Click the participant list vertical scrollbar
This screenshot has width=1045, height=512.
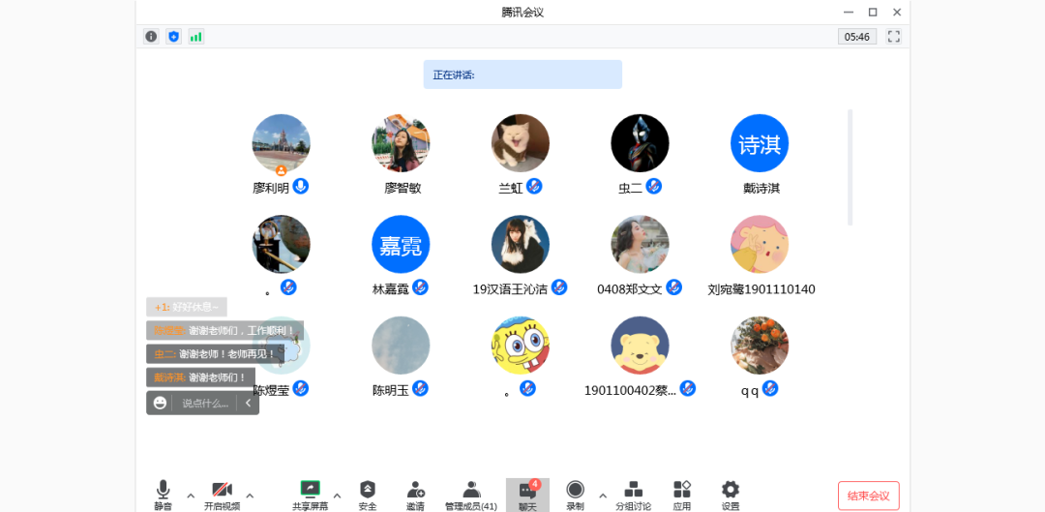coord(850,166)
